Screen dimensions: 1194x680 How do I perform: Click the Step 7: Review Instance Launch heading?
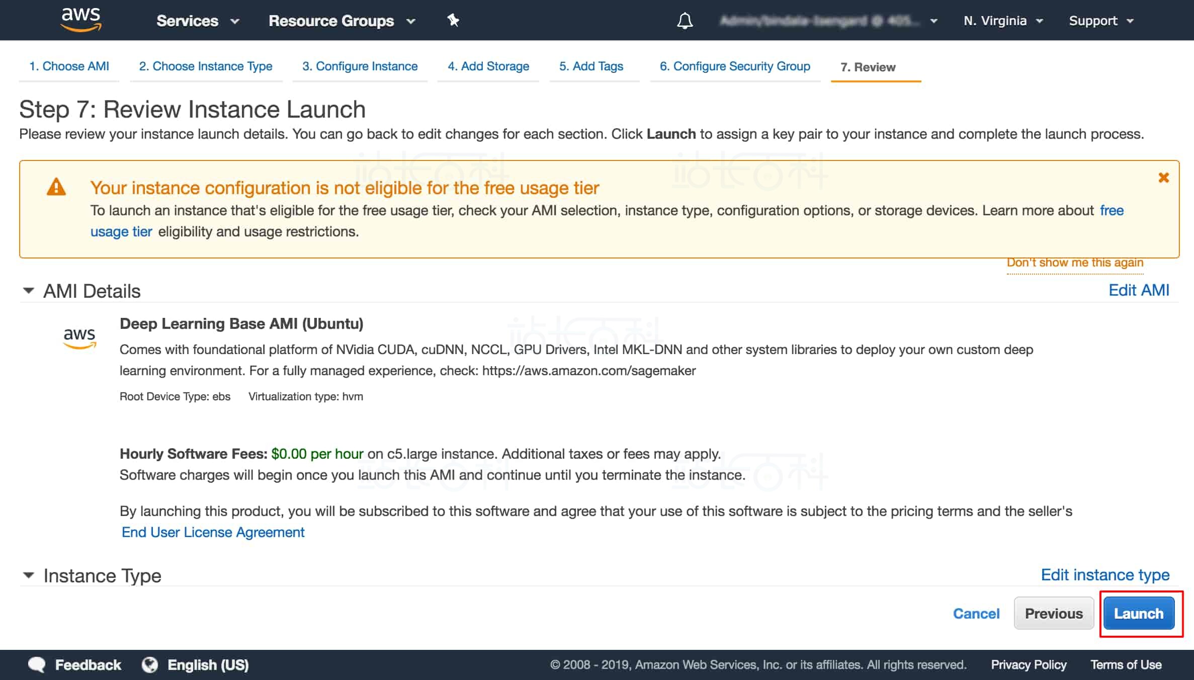pos(192,110)
